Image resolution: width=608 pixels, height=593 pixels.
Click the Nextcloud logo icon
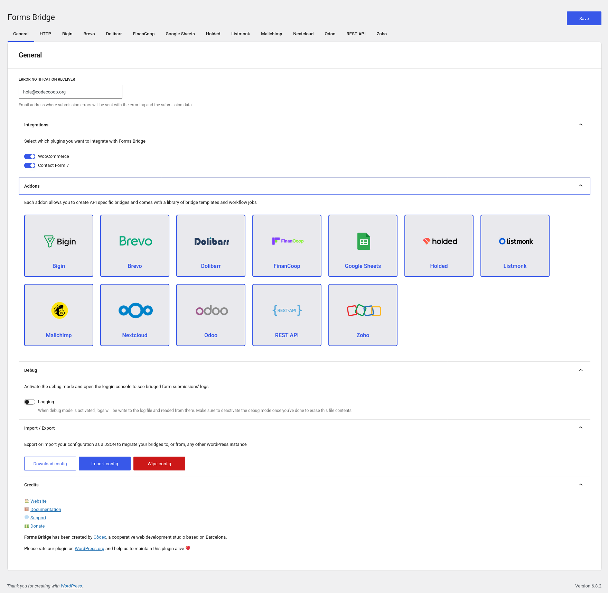[135, 311]
